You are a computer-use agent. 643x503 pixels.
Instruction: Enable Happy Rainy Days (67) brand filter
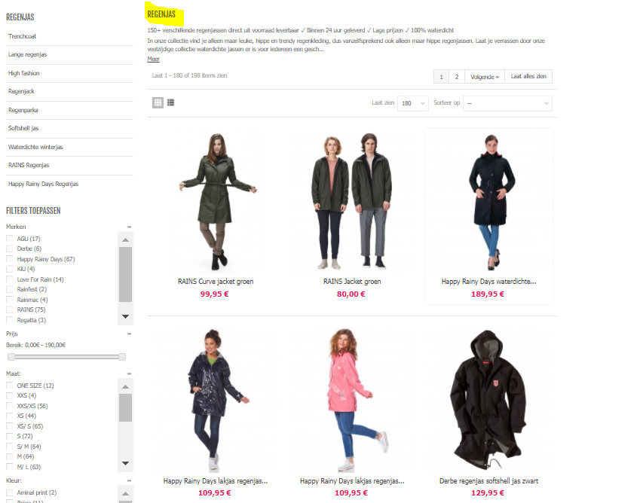click(10, 259)
